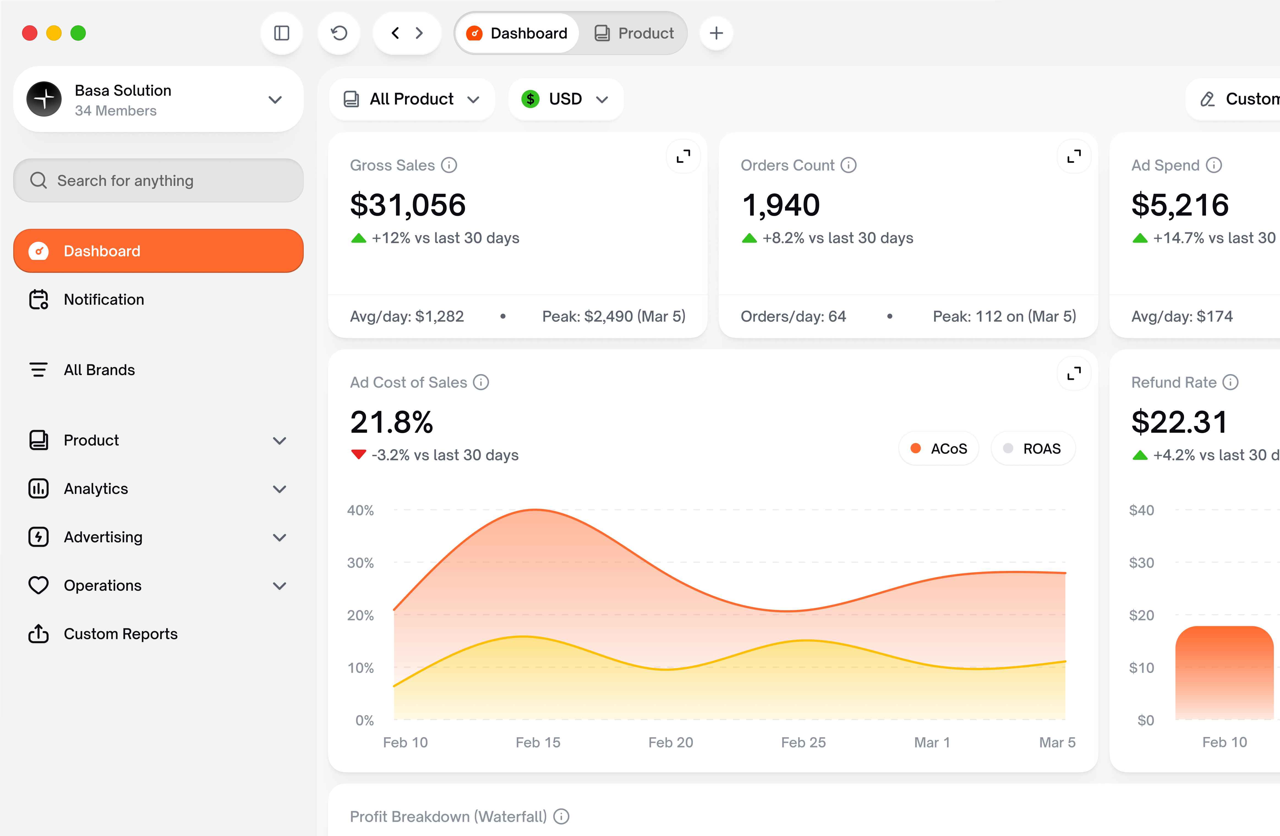The image size is (1280, 836).
Task: Open the All Product filter dropdown
Action: pos(411,99)
